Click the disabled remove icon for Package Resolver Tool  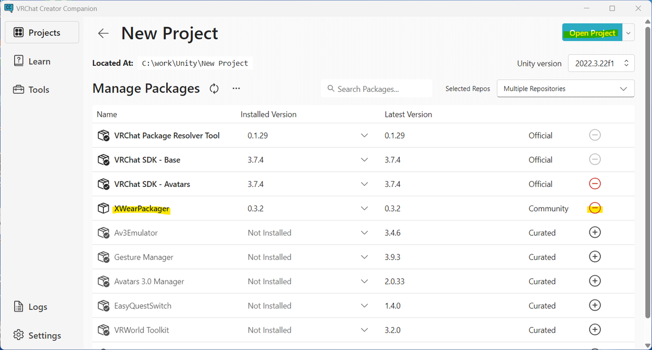point(595,135)
